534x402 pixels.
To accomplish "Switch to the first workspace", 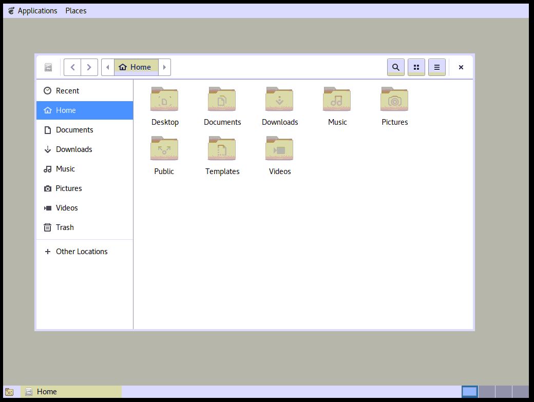I will 470,392.
